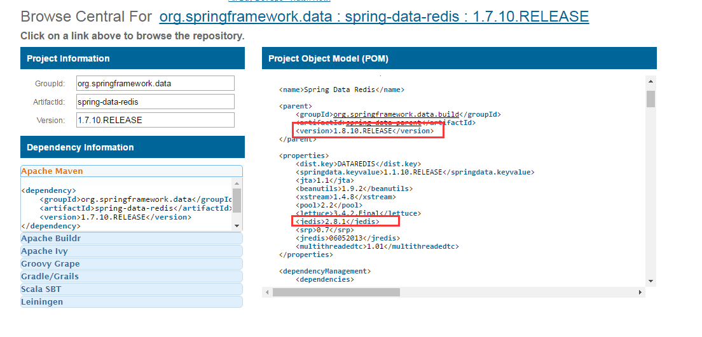Click the dist.key DATAREDIS line

358,164
